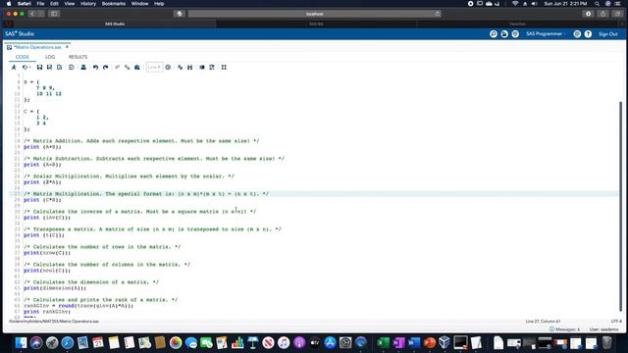Switch to the RESULTS tab
628x353 pixels.
[78, 57]
